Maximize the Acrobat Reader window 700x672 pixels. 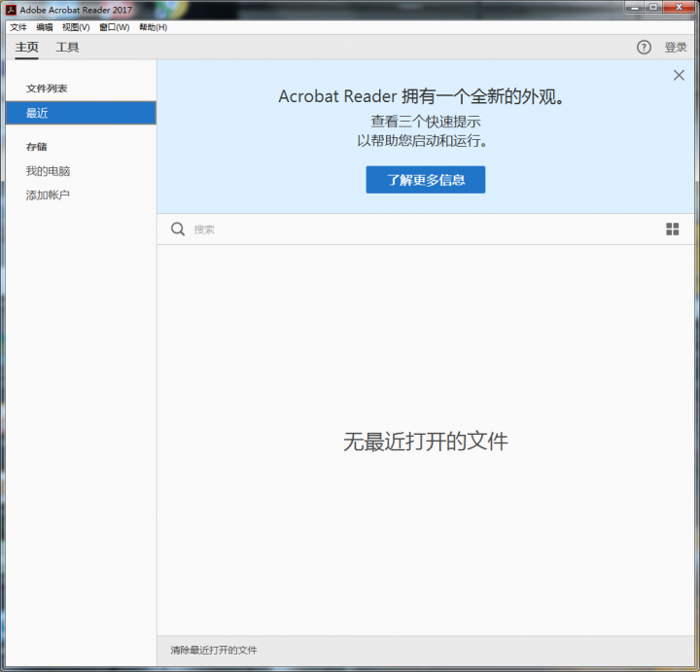[653, 7]
